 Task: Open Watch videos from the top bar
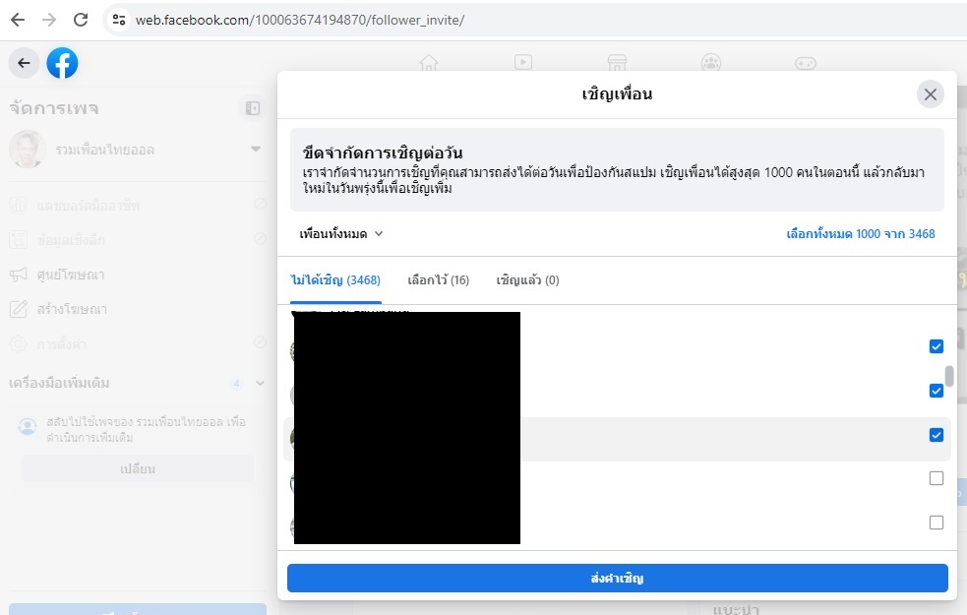click(522, 62)
